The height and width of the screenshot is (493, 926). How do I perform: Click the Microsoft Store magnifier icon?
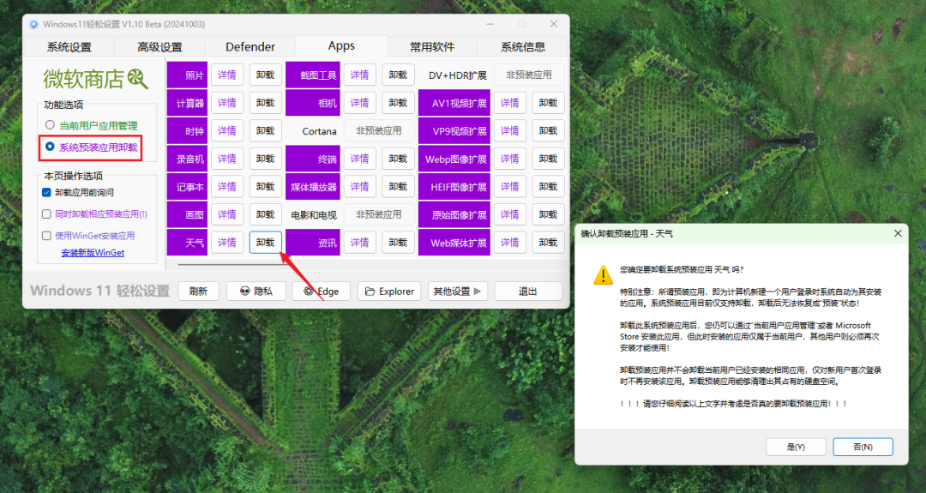coord(138,80)
